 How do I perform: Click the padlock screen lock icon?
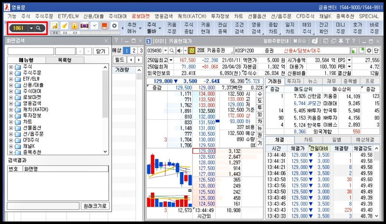(74, 26)
